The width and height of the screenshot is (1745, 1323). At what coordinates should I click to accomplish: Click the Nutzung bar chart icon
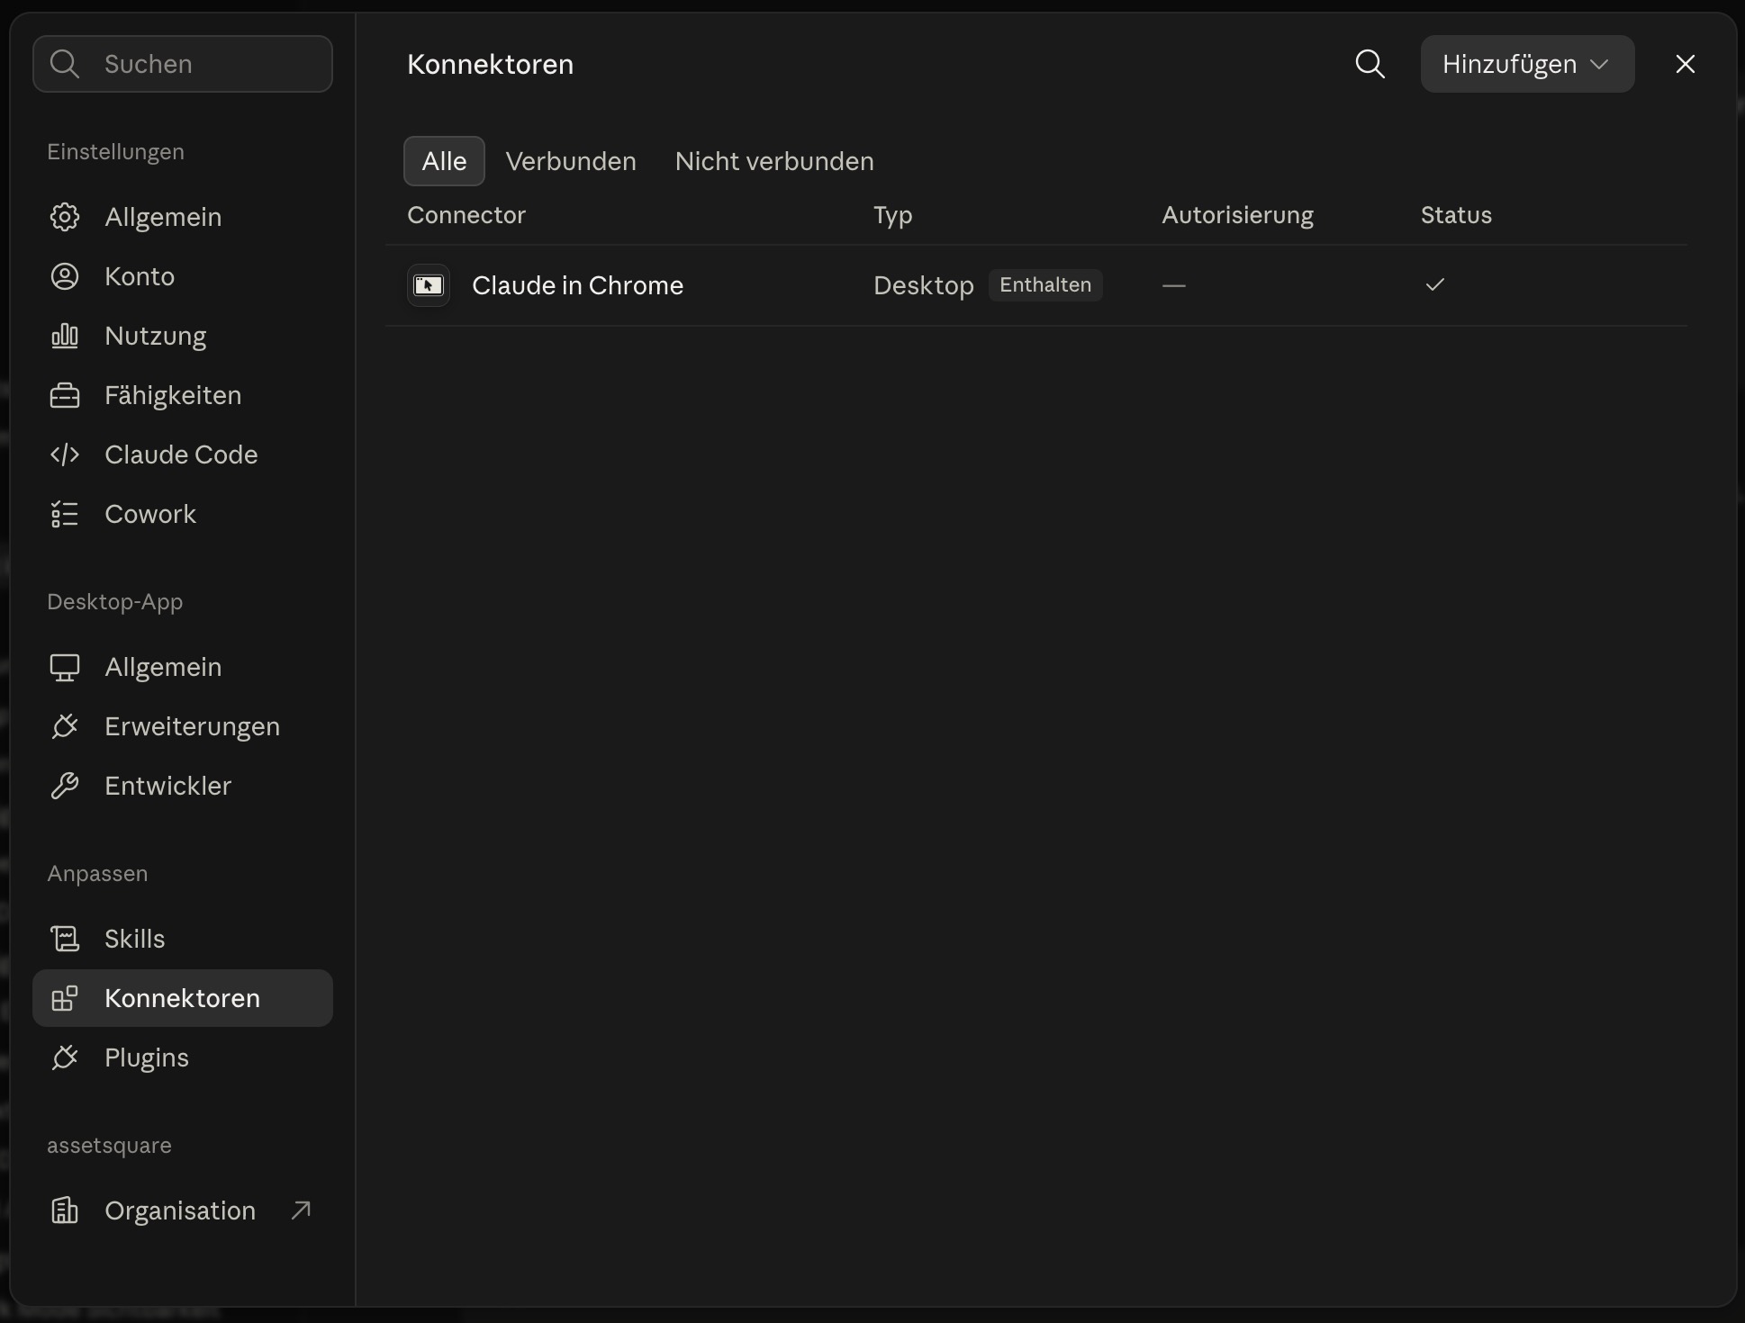(65, 336)
